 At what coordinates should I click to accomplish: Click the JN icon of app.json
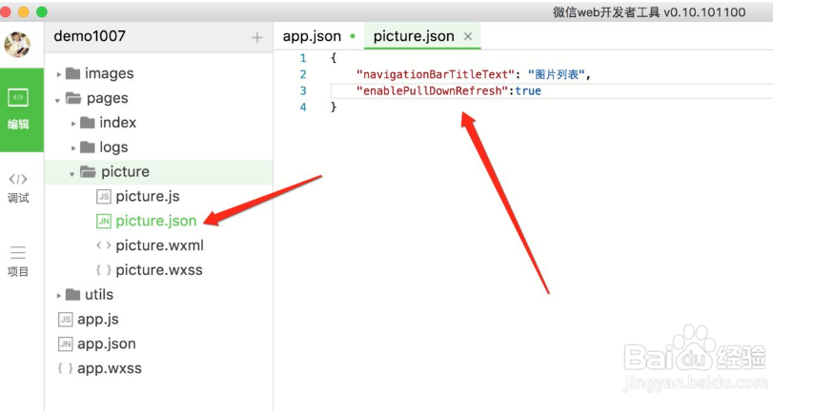coord(66,343)
